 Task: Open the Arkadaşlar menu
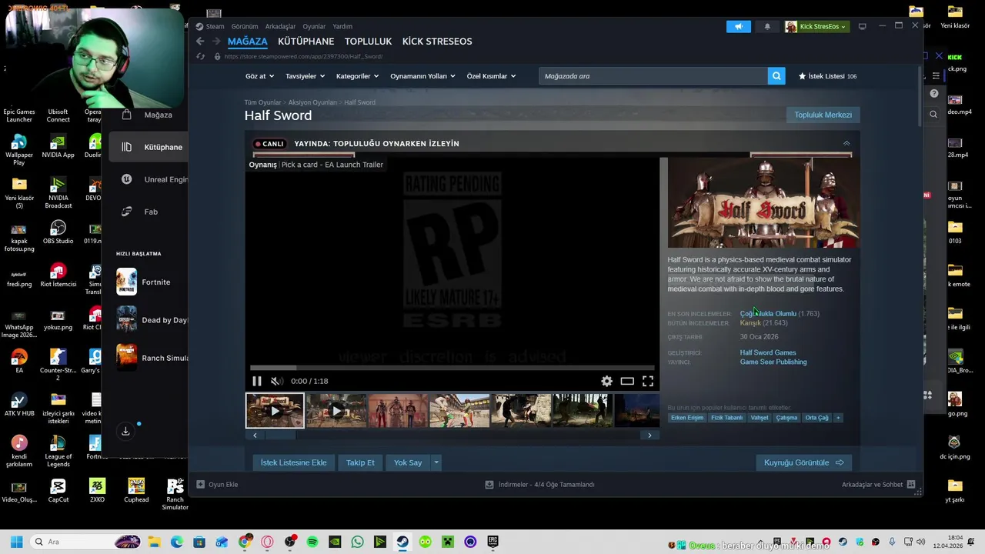coord(280,26)
